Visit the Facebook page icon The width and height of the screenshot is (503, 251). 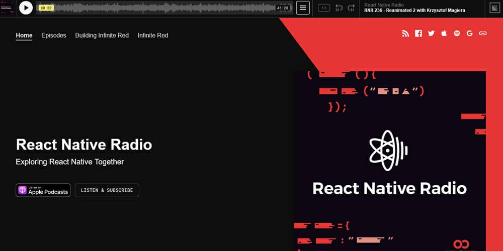pyautogui.click(x=418, y=33)
